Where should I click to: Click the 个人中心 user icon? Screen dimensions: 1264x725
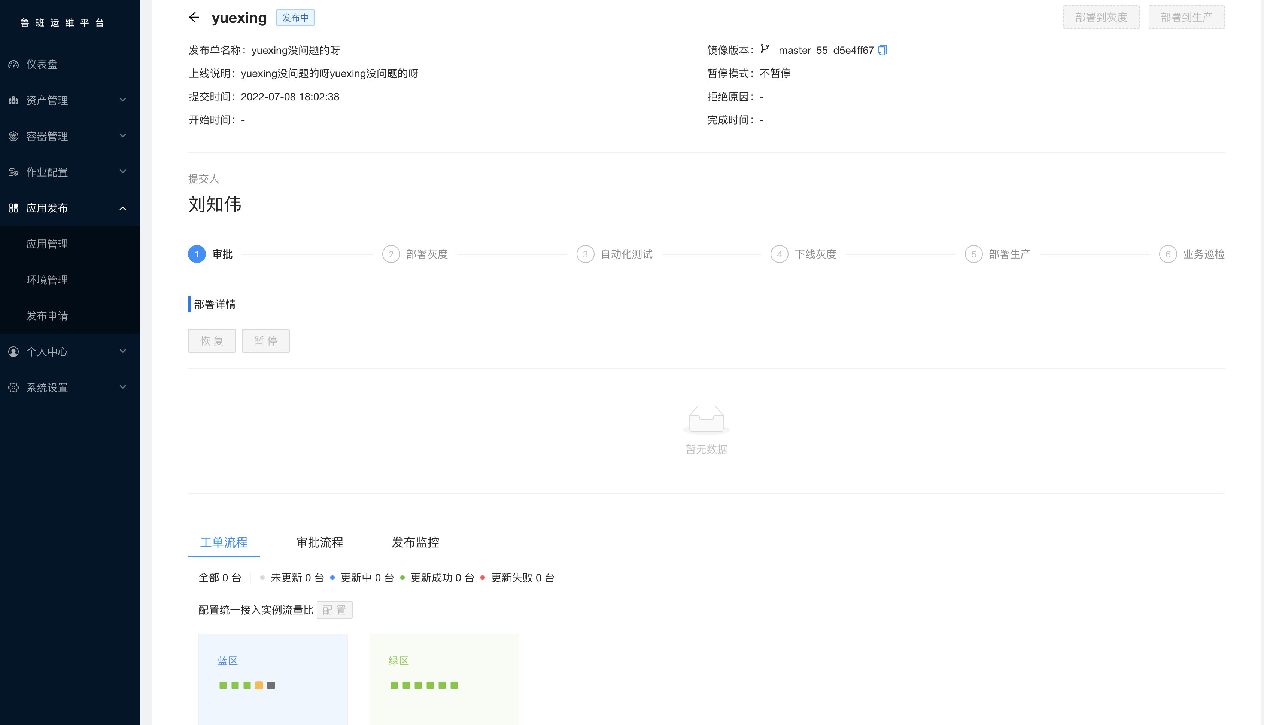[x=13, y=352]
